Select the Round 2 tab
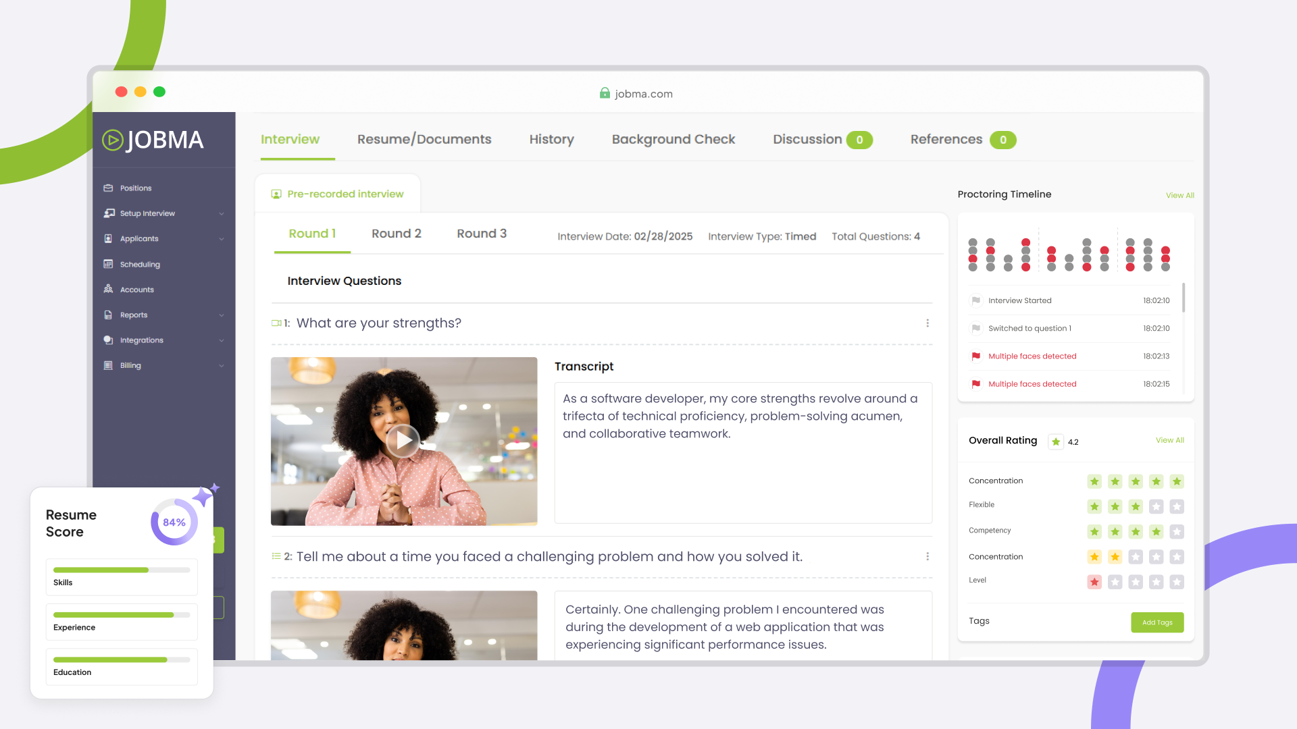 (x=396, y=234)
